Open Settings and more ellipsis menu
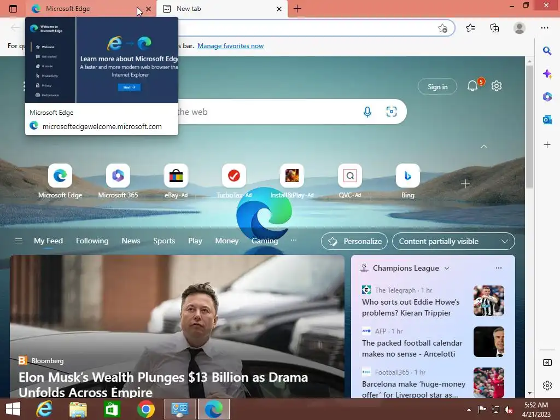Screen dimensions: 560x420 click(544, 28)
